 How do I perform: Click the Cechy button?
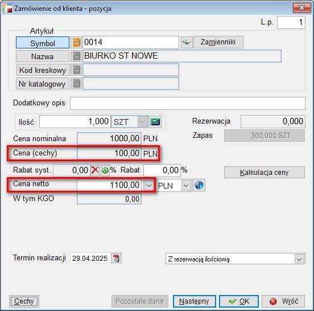coord(24,301)
